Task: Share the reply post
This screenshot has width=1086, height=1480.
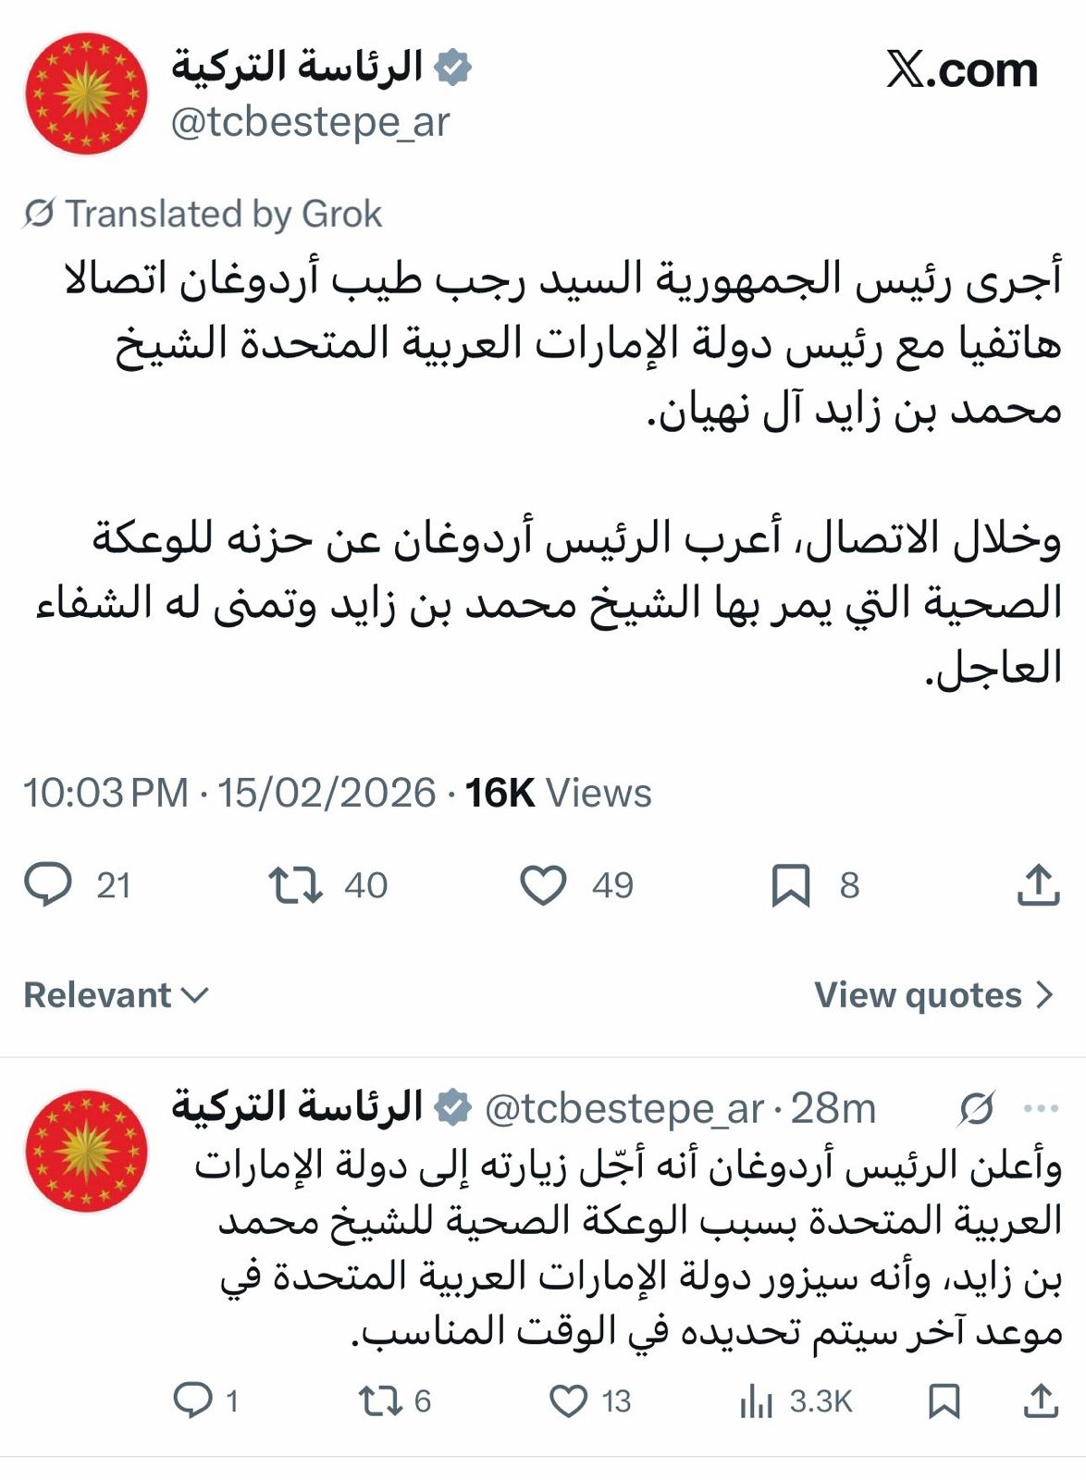Action: pos(1040,1400)
